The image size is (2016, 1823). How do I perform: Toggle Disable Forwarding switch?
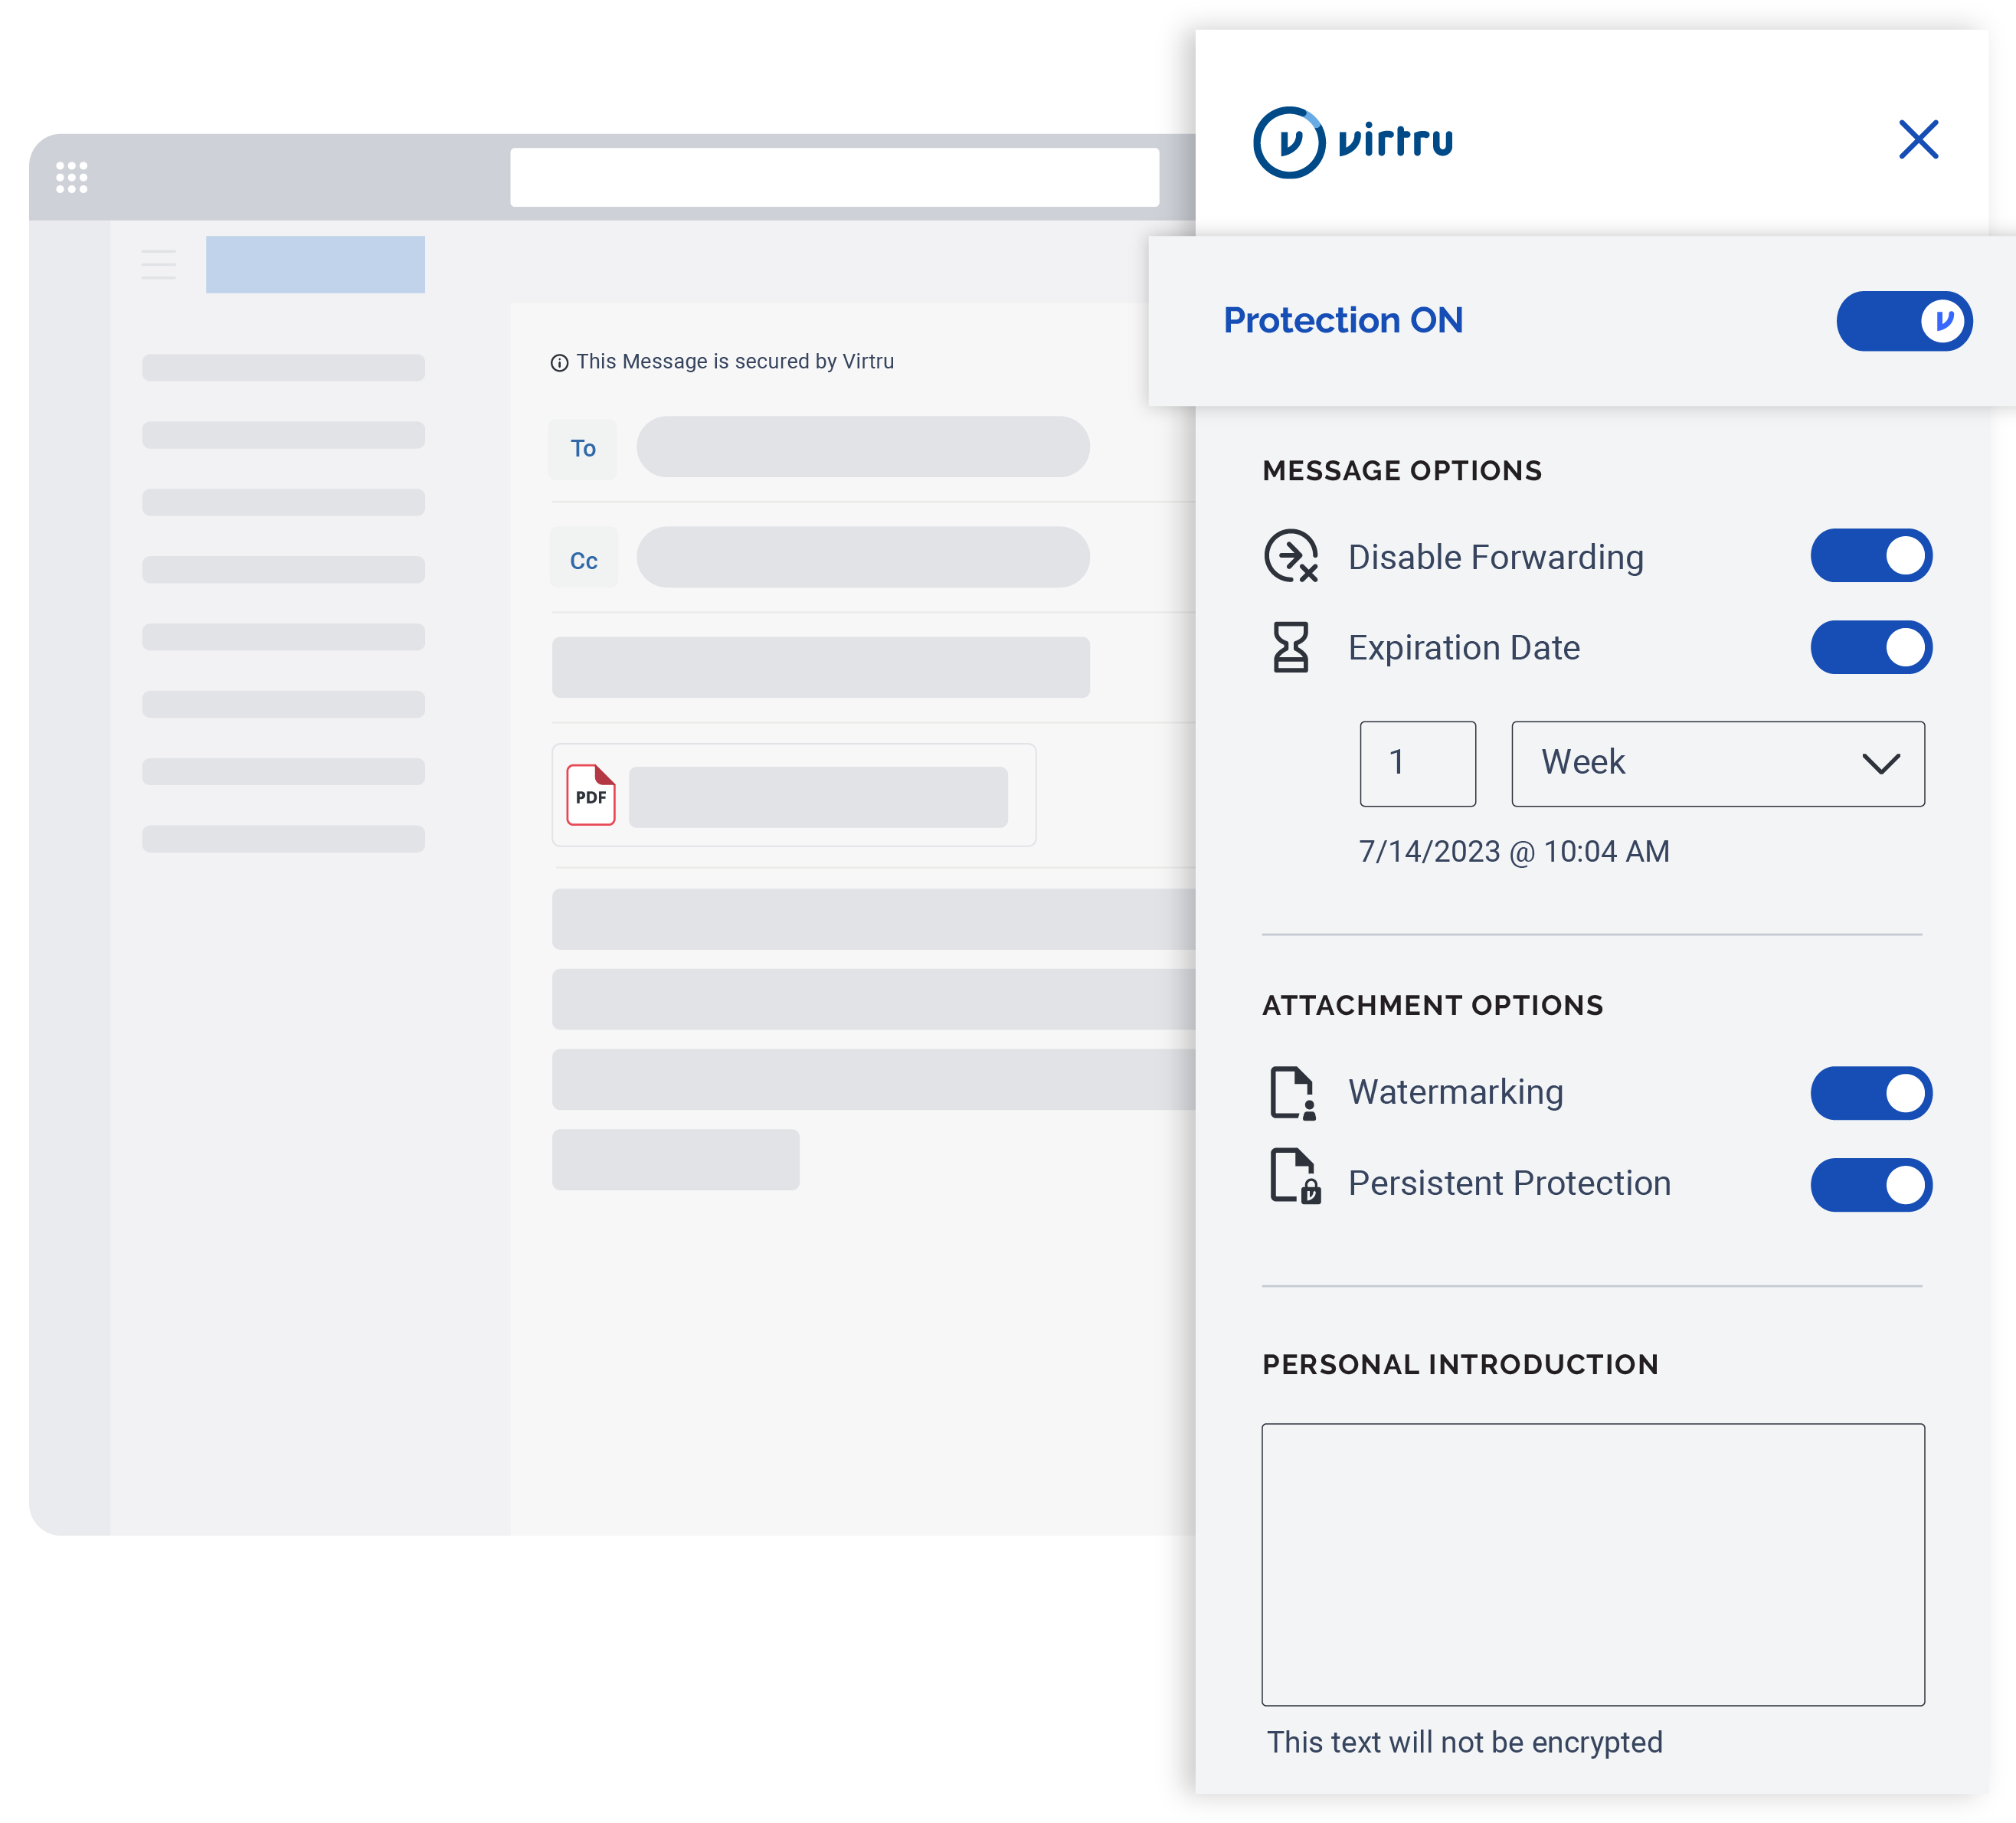pos(1871,556)
